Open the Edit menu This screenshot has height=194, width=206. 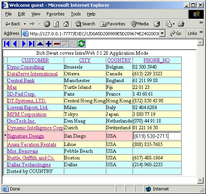(21, 14)
